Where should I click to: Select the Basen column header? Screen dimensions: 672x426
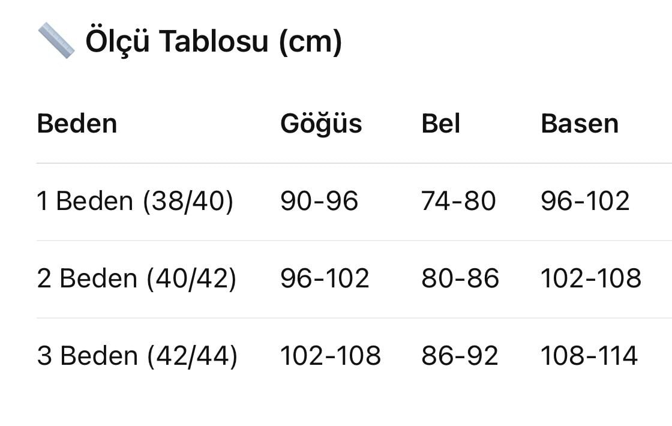click(580, 124)
